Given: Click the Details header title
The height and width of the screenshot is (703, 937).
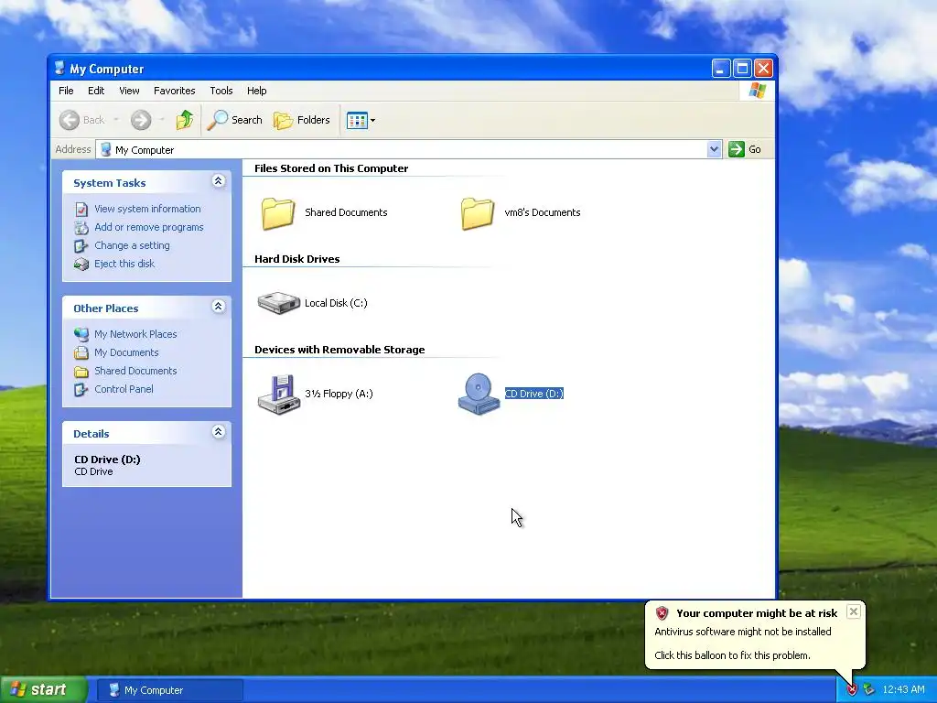Looking at the screenshot, I should coord(92,434).
